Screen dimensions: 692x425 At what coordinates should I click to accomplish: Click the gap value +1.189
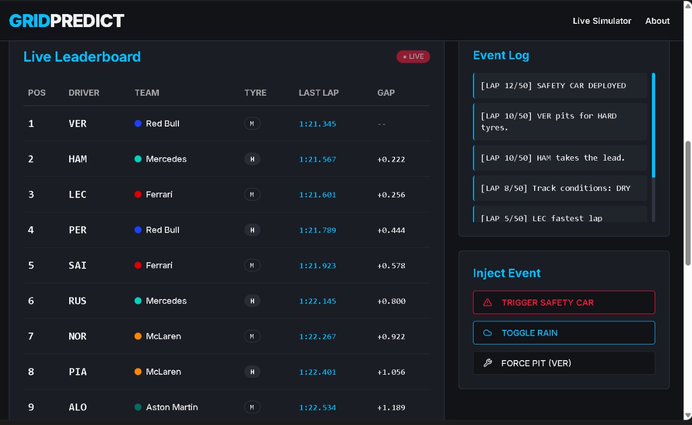click(391, 407)
